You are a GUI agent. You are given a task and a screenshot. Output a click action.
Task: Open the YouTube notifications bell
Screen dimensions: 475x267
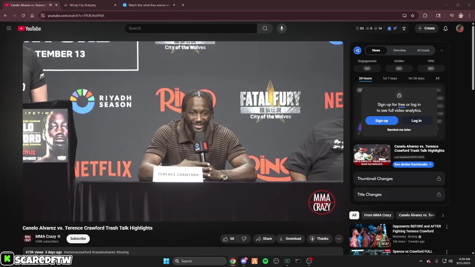[x=446, y=28]
